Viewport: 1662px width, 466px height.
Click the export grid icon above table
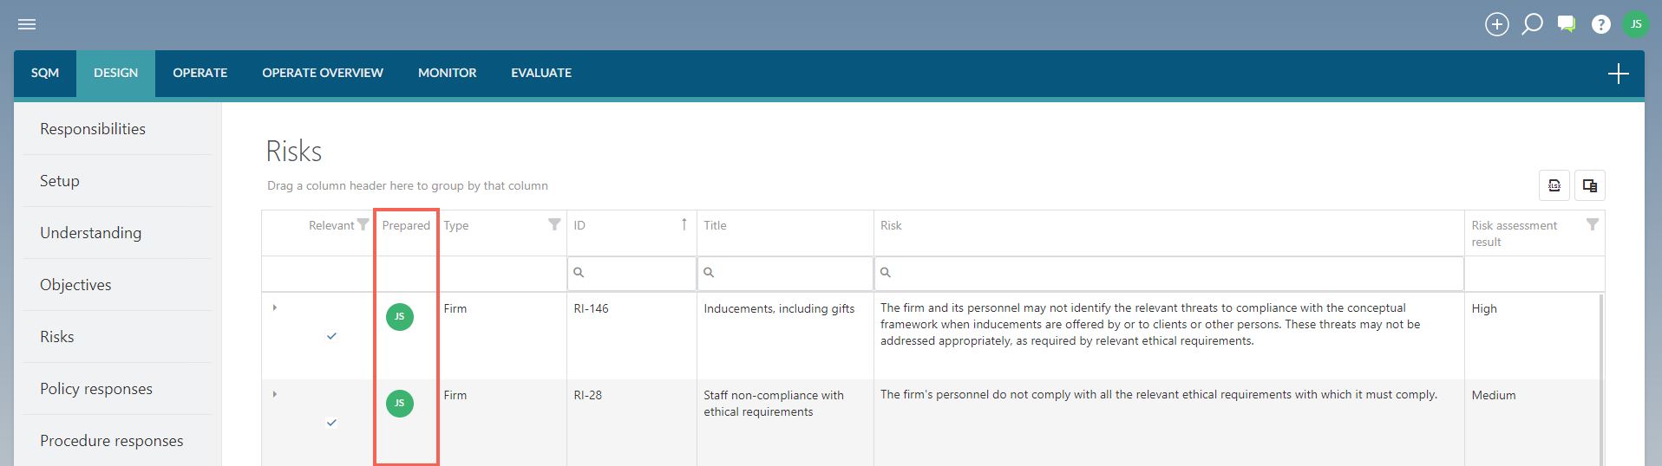click(1554, 185)
